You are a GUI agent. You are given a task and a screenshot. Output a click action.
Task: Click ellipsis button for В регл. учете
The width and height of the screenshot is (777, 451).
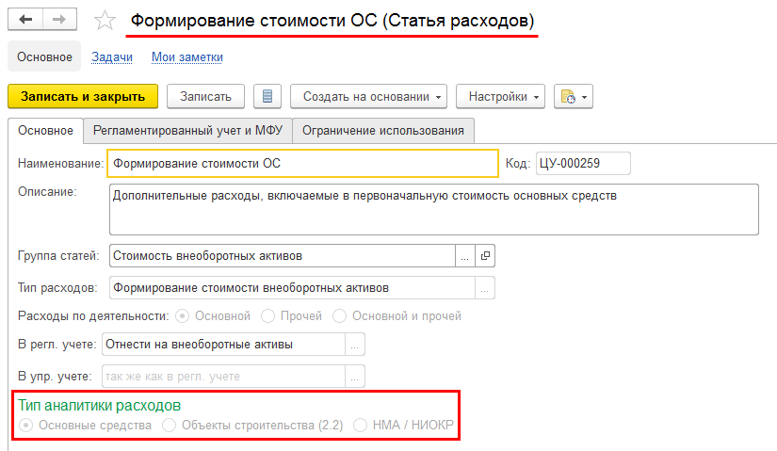pos(355,345)
